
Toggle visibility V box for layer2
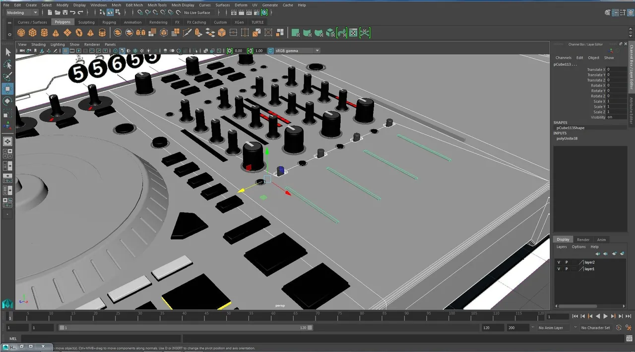559,262
